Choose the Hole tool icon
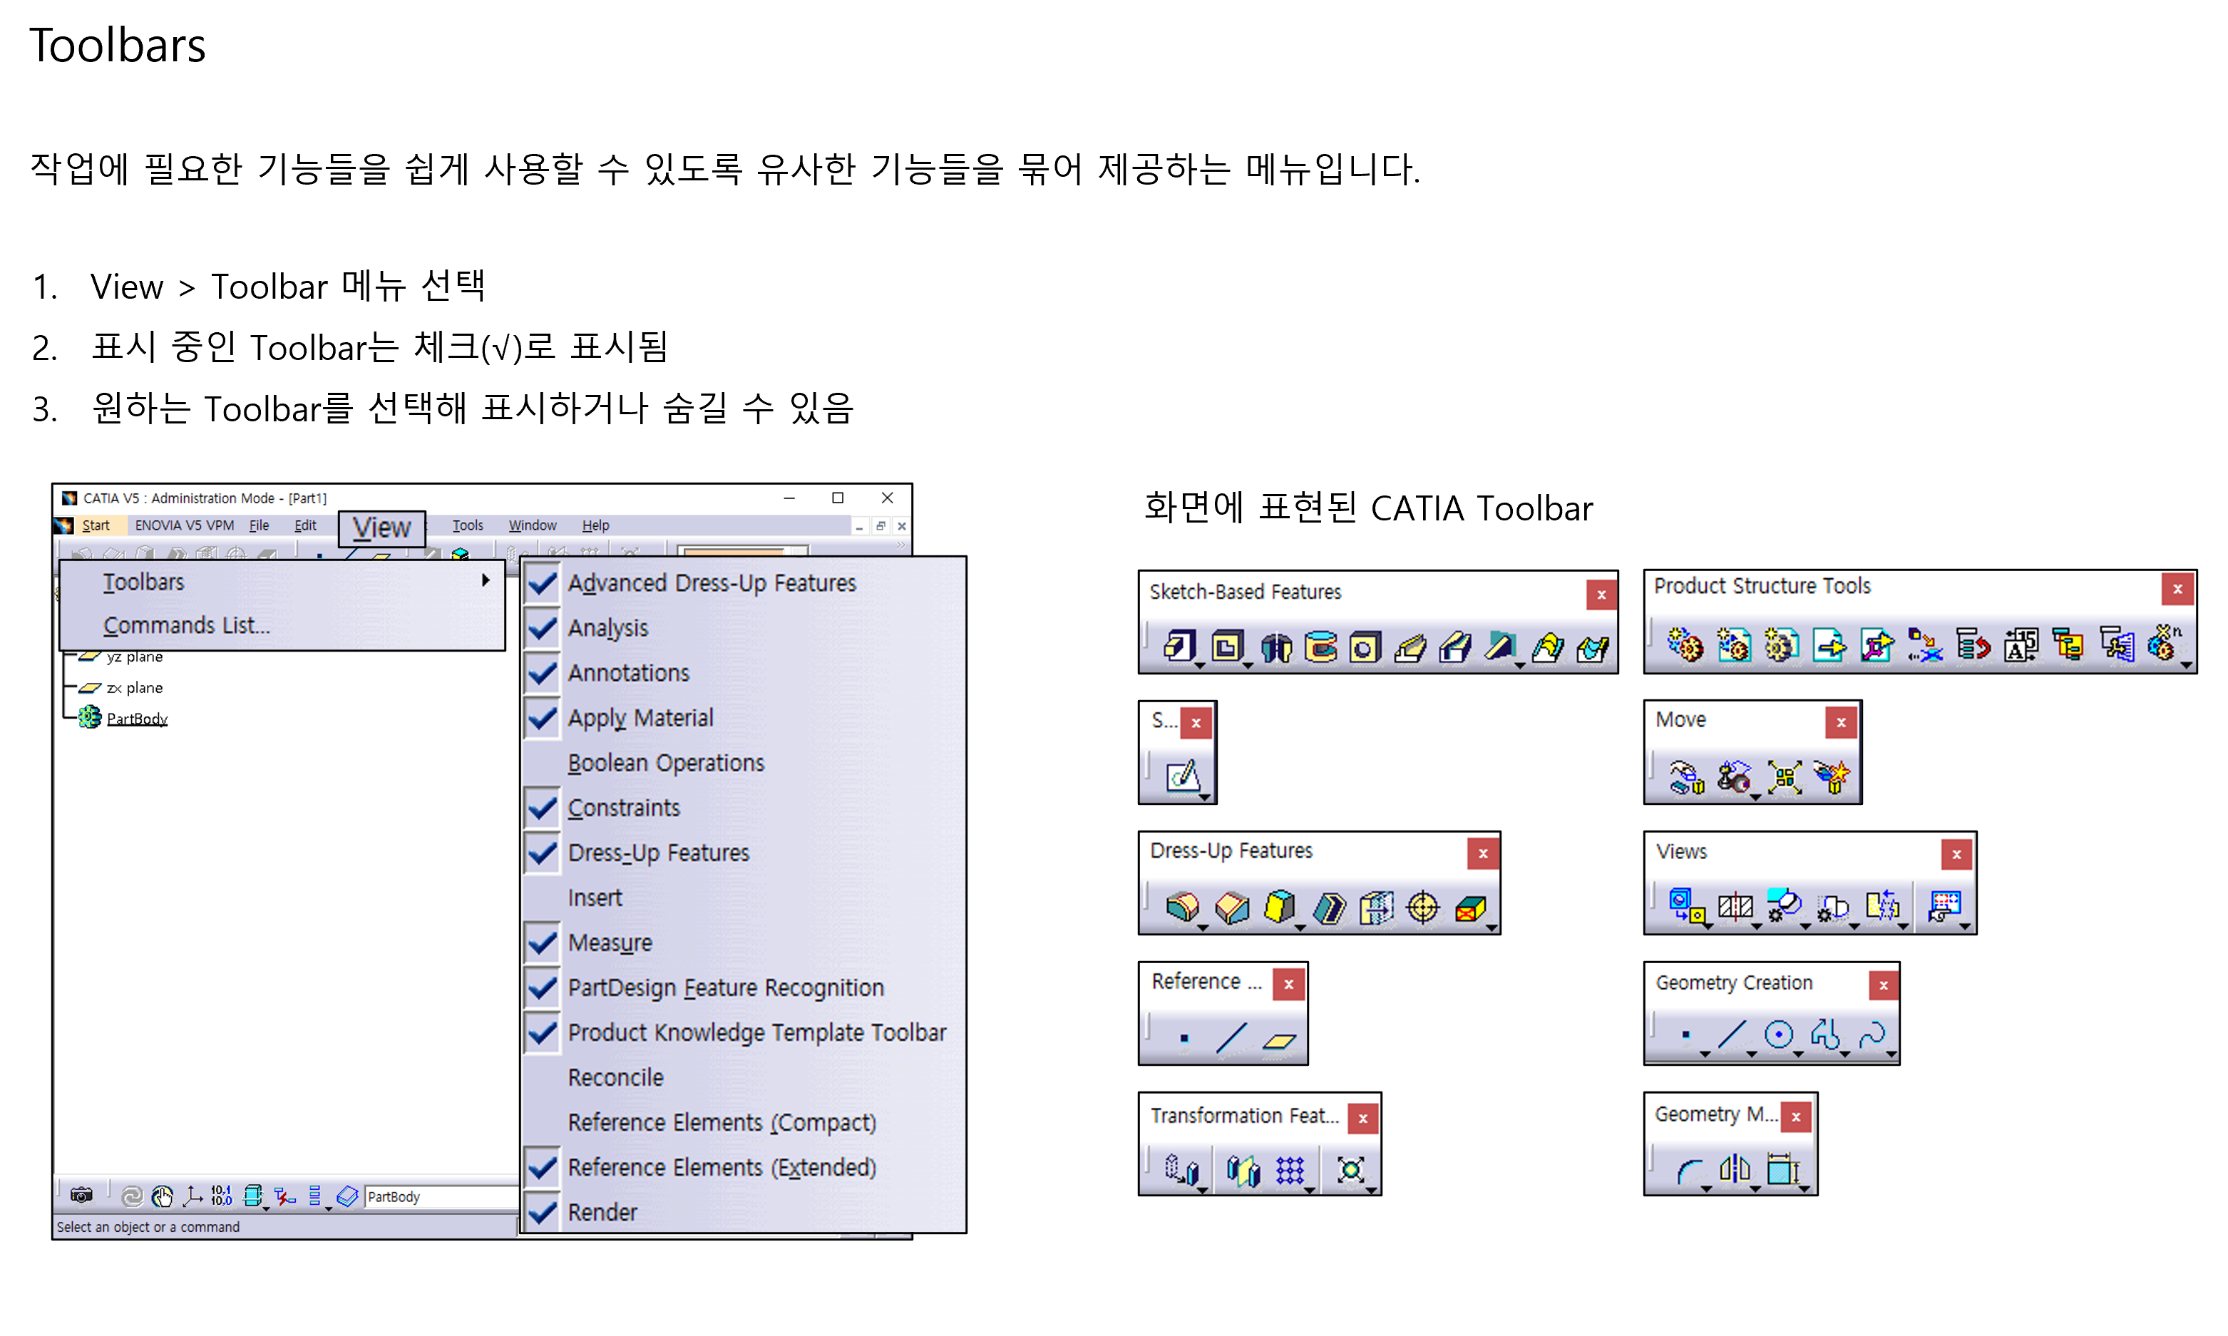Viewport: 2228px width, 1336px height. (x=1365, y=647)
